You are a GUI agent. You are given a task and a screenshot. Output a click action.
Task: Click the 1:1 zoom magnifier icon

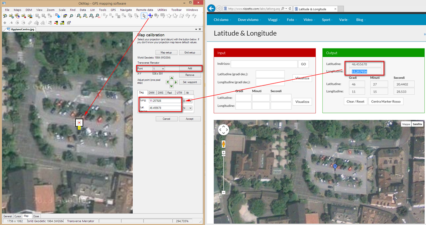click(x=98, y=16)
